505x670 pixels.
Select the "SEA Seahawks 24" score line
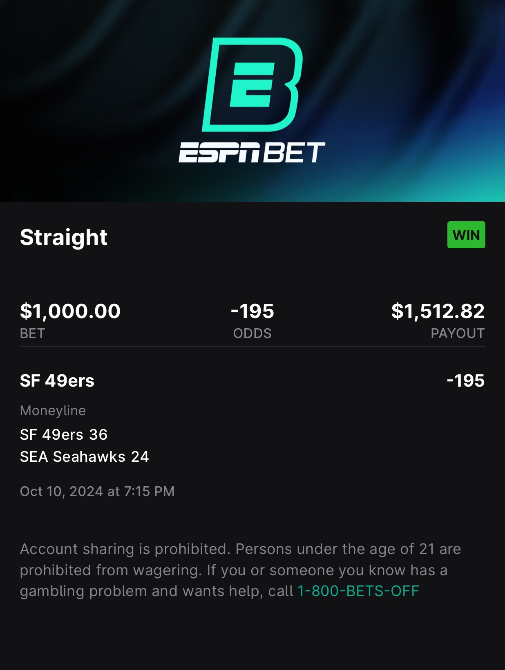84,457
